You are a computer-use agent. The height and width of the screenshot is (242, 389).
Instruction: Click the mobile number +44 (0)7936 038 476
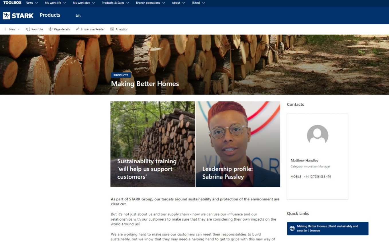[317, 177]
